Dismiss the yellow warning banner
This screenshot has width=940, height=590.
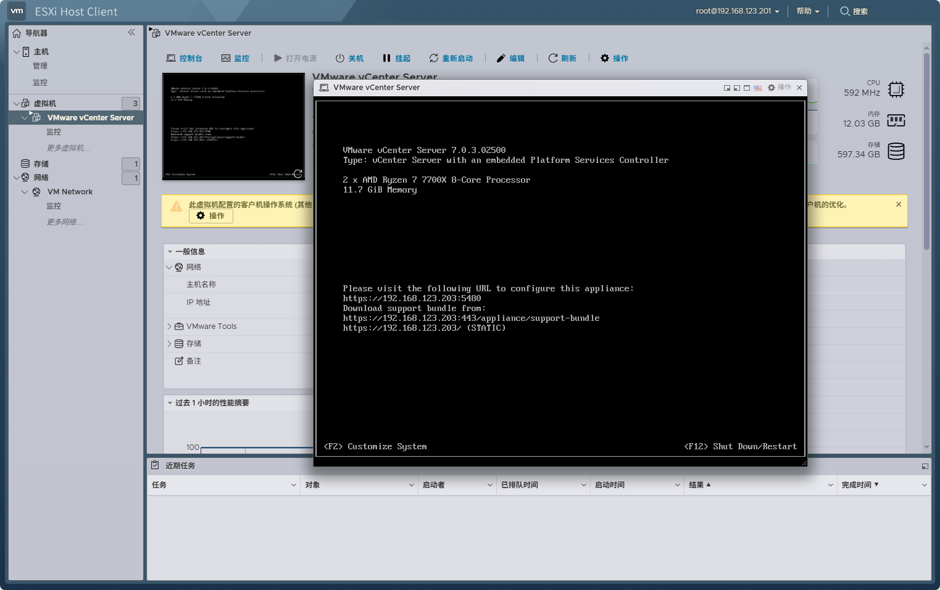coord(899,204)
